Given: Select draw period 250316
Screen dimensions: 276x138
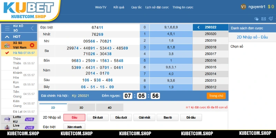Looking at the screenshot, I should (x=210, y=61).
